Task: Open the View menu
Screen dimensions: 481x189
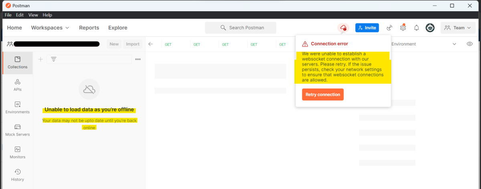Action: tap(33, 15)
